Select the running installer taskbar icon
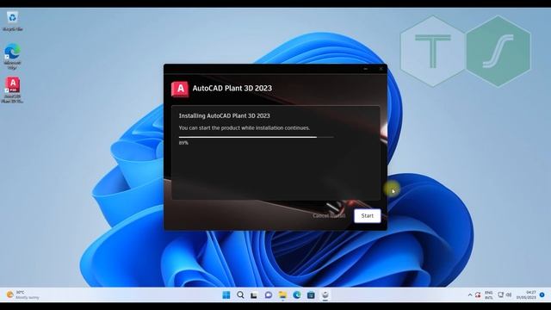Viewport: 551px width, 310px height. point(325,294)
